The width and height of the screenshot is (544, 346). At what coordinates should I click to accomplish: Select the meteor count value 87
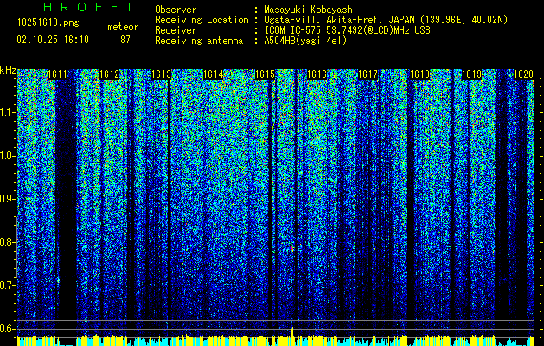click(125, 40)
